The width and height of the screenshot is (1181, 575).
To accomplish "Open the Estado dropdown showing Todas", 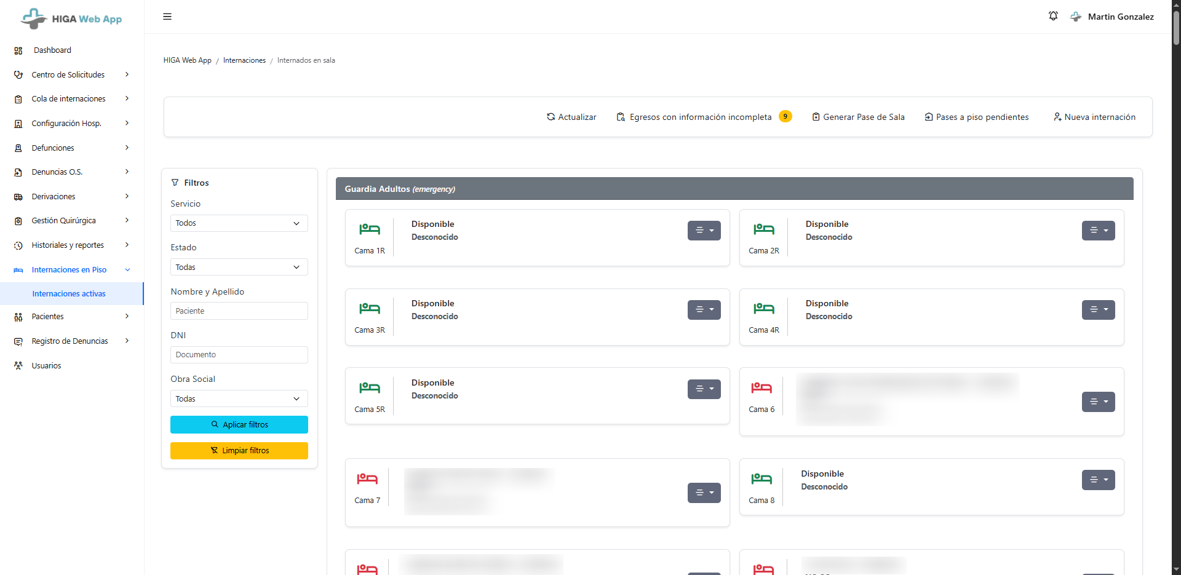I will (x=239, y=268).
